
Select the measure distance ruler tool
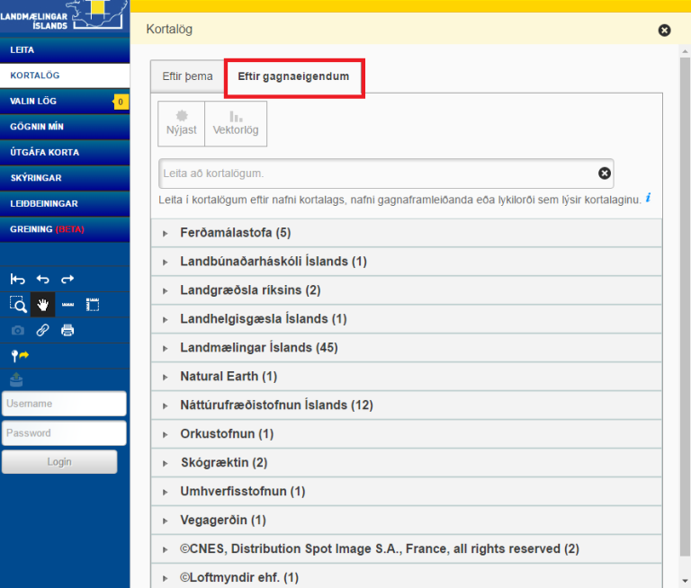67,305
